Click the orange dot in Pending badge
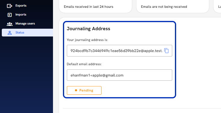The height and width of the screenshot is (113, 221). (76, 90)
